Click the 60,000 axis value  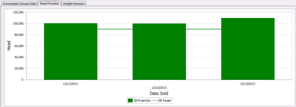click(x=19, y=46)
